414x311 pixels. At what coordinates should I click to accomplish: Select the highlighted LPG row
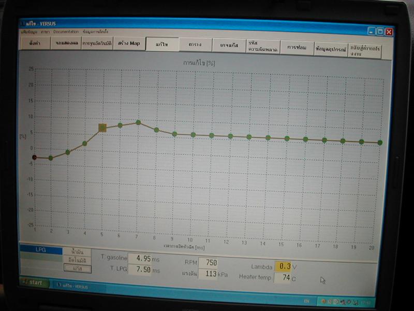pyautogui.click(x=41, y=250)
